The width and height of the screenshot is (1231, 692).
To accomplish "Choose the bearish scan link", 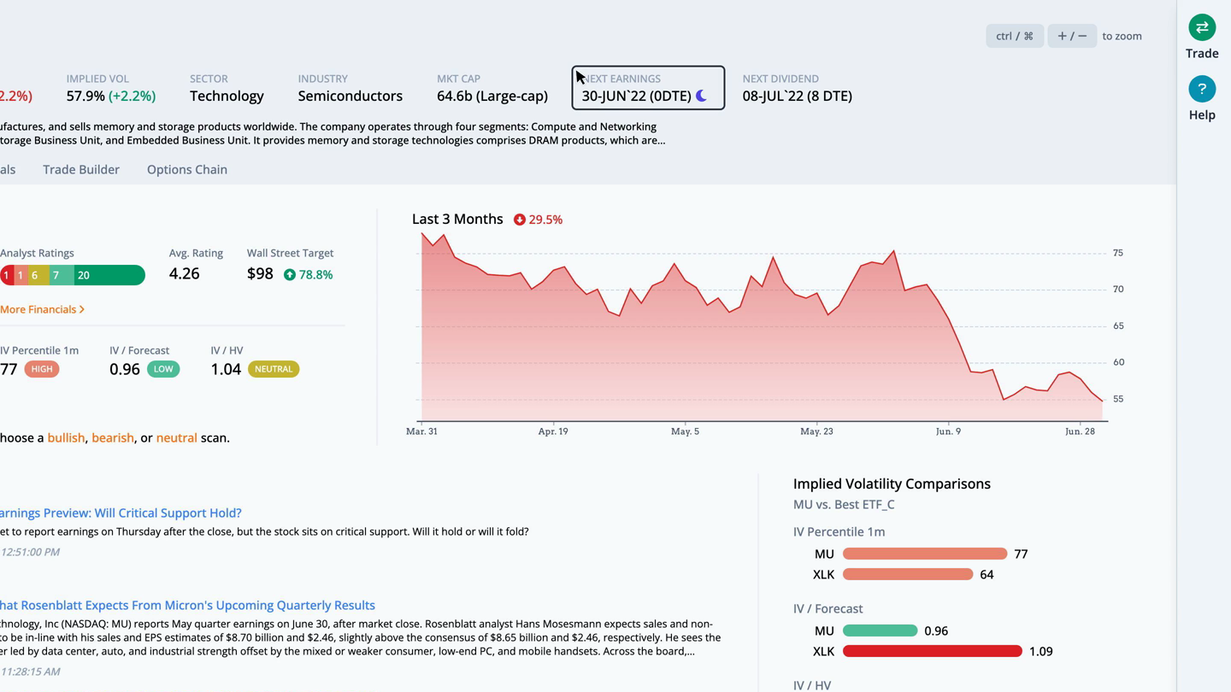I will pos(113,437).
